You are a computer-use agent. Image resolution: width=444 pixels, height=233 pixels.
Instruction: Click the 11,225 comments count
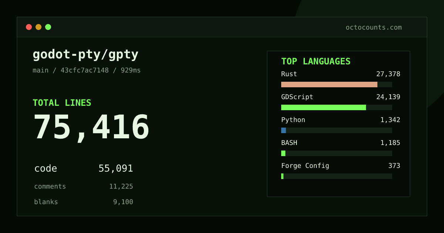coord(121,186)
